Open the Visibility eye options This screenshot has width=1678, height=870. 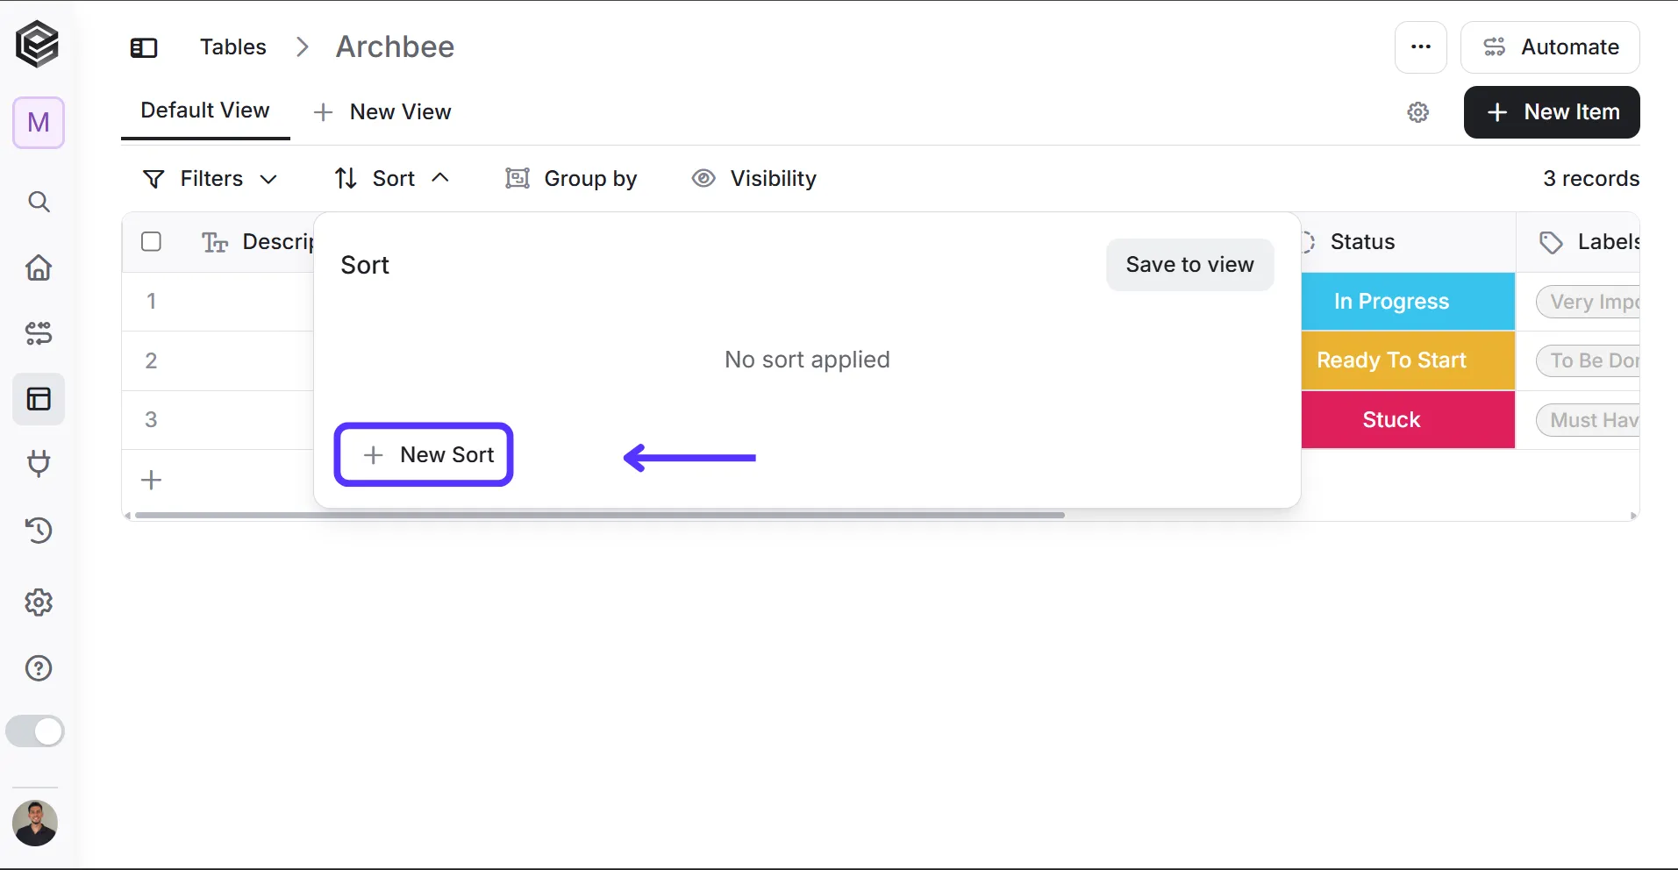[x=754, y=179]
